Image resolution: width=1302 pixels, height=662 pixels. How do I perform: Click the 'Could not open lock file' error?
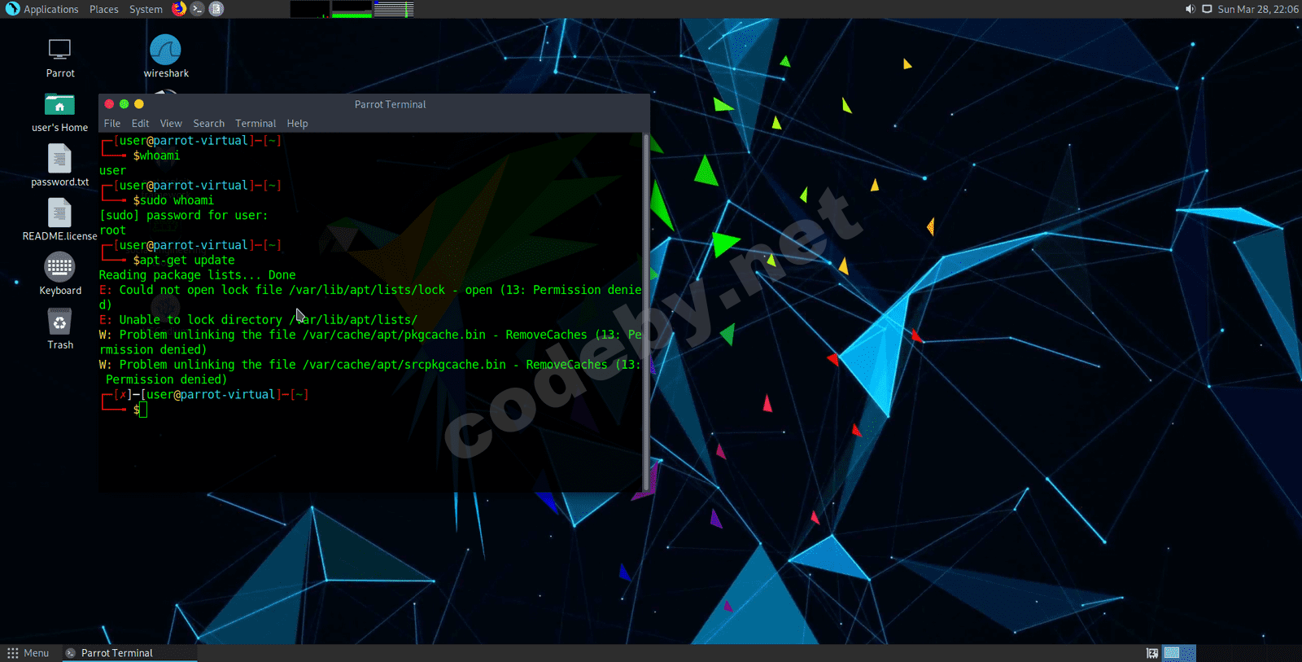tap(370, 297)
